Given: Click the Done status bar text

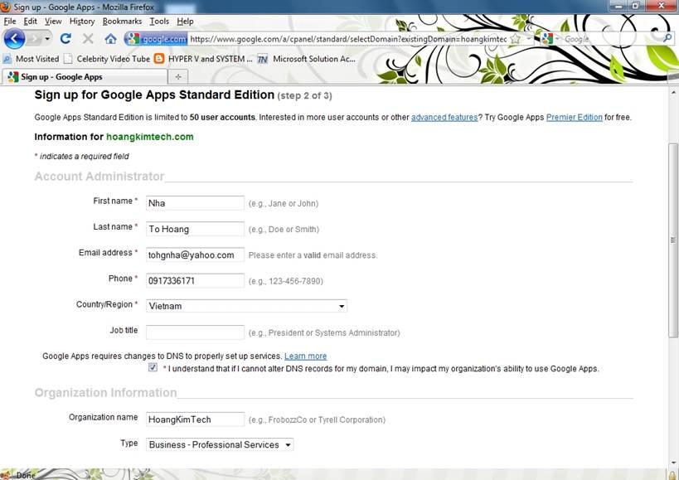Looking at the screenshot, I should point(26,475).
